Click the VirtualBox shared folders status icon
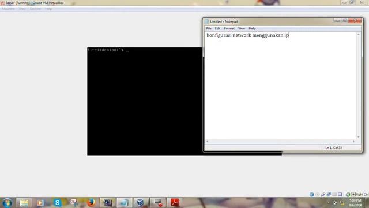The width and height of the screenshot is (369, 208). (x=334, y=194)
